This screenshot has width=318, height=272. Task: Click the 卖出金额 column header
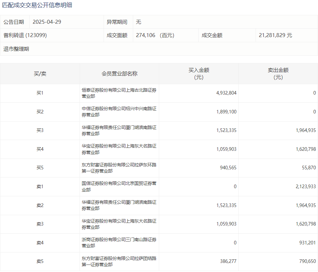[x=278, y=74]
